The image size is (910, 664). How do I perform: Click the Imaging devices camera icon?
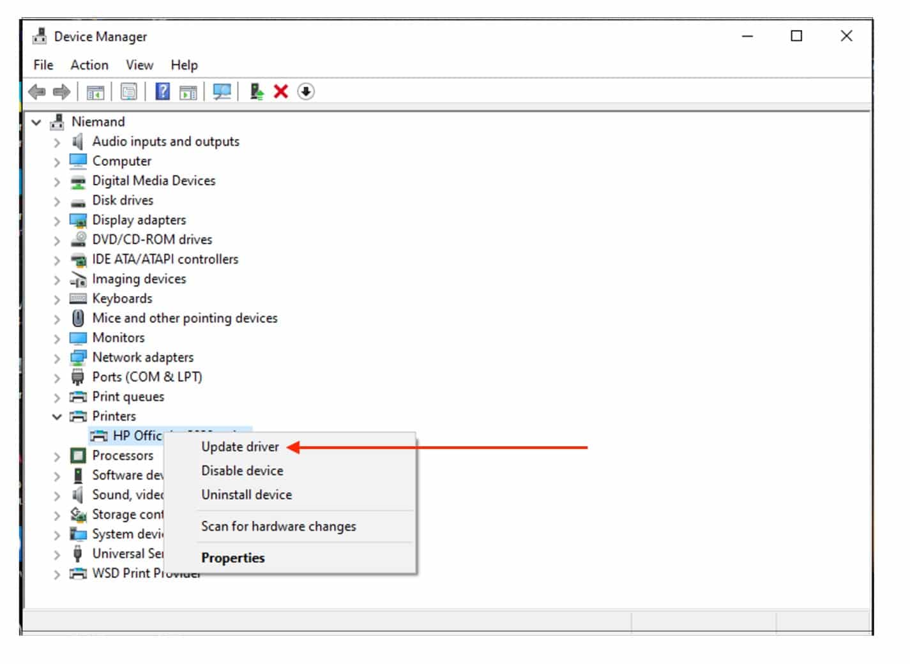(x=78, y=279)
